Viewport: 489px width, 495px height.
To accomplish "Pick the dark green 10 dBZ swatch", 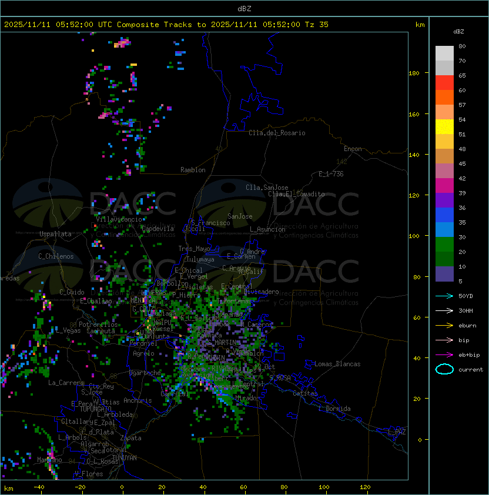I will [x=444, y=259].
